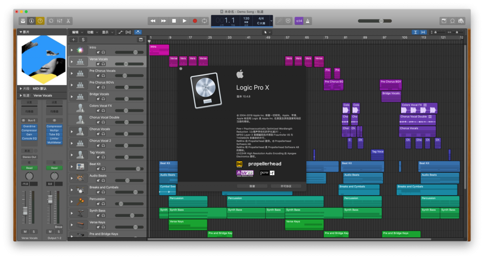
Task: Expand the Percussion track stack
Action: 72,201
